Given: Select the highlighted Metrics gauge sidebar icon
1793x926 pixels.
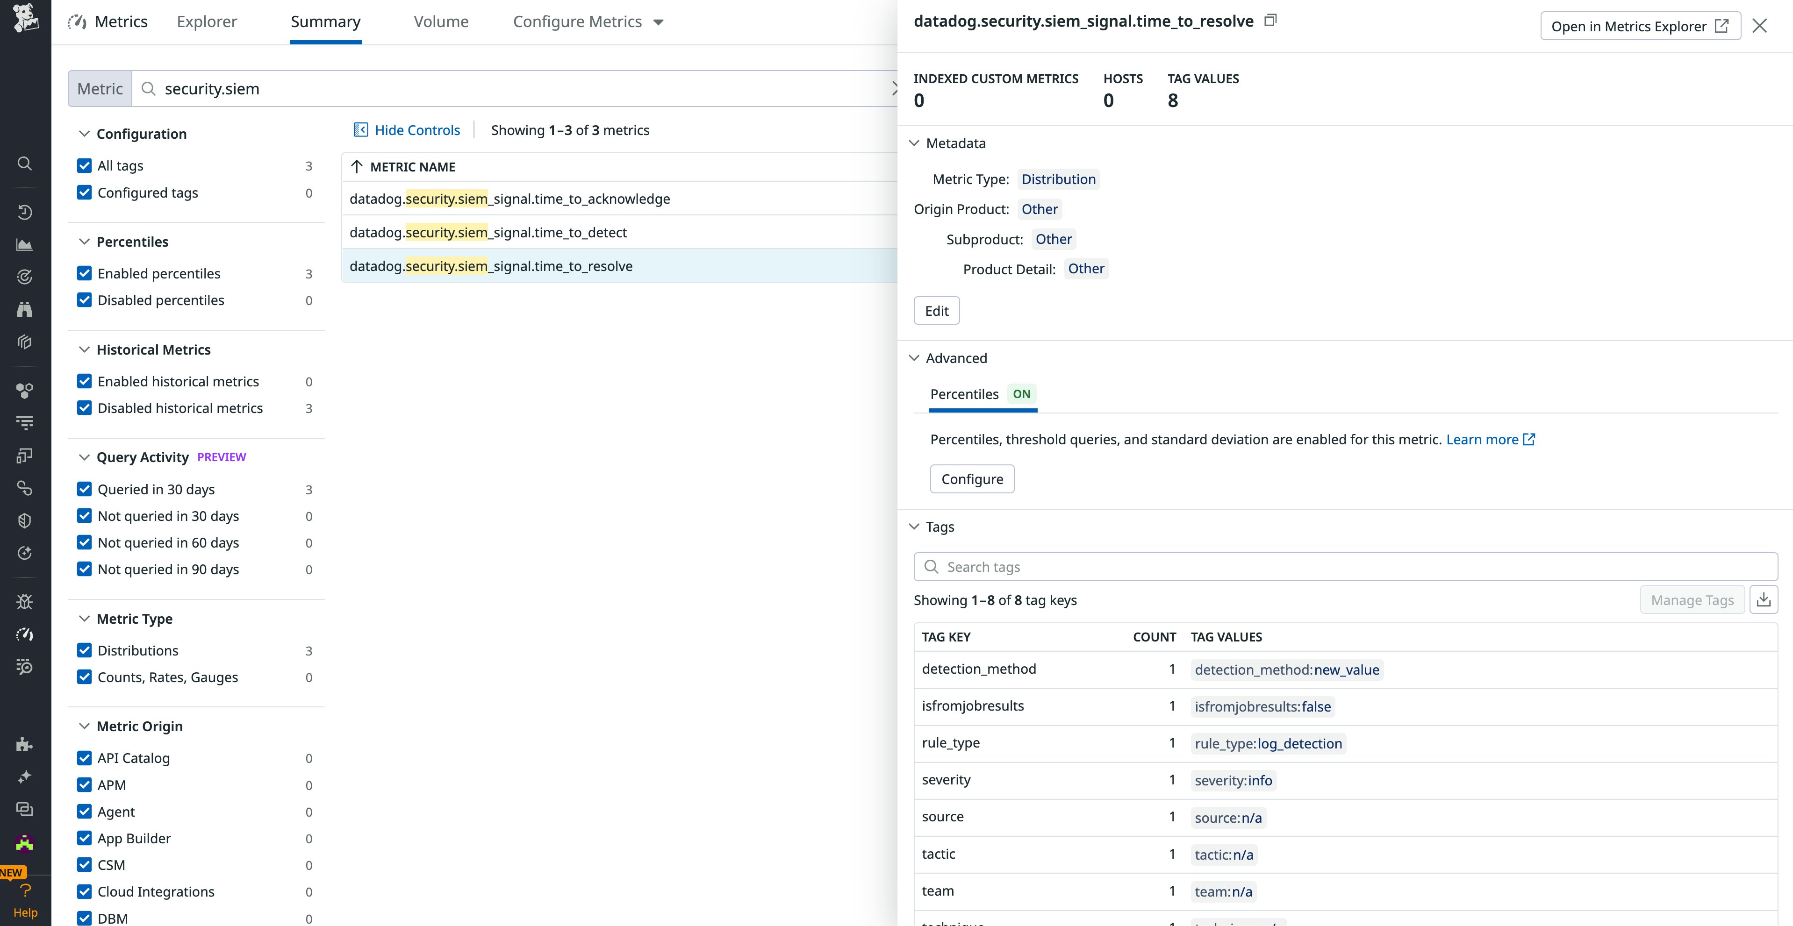Looking at the screenshot, I should click(25, 634).
